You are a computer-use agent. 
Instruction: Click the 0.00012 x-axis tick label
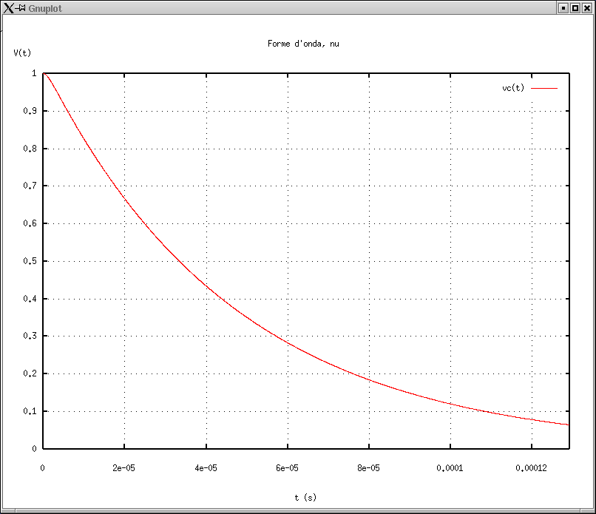click(531, 467)
